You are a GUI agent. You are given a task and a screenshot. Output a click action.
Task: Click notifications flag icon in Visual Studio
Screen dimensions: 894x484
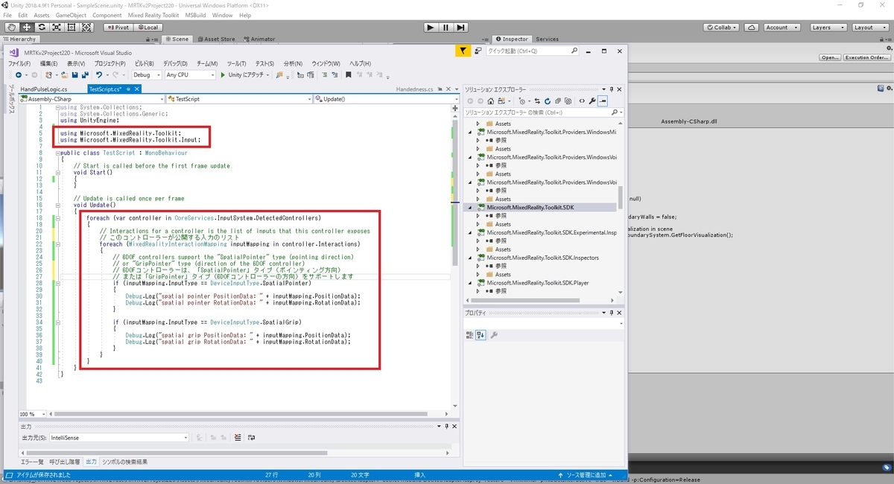pyautogui.click(x=463, y=51)
